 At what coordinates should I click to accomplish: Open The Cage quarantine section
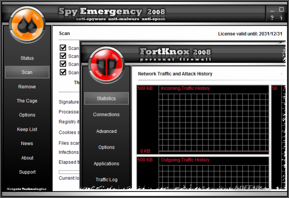coord(27,101)
